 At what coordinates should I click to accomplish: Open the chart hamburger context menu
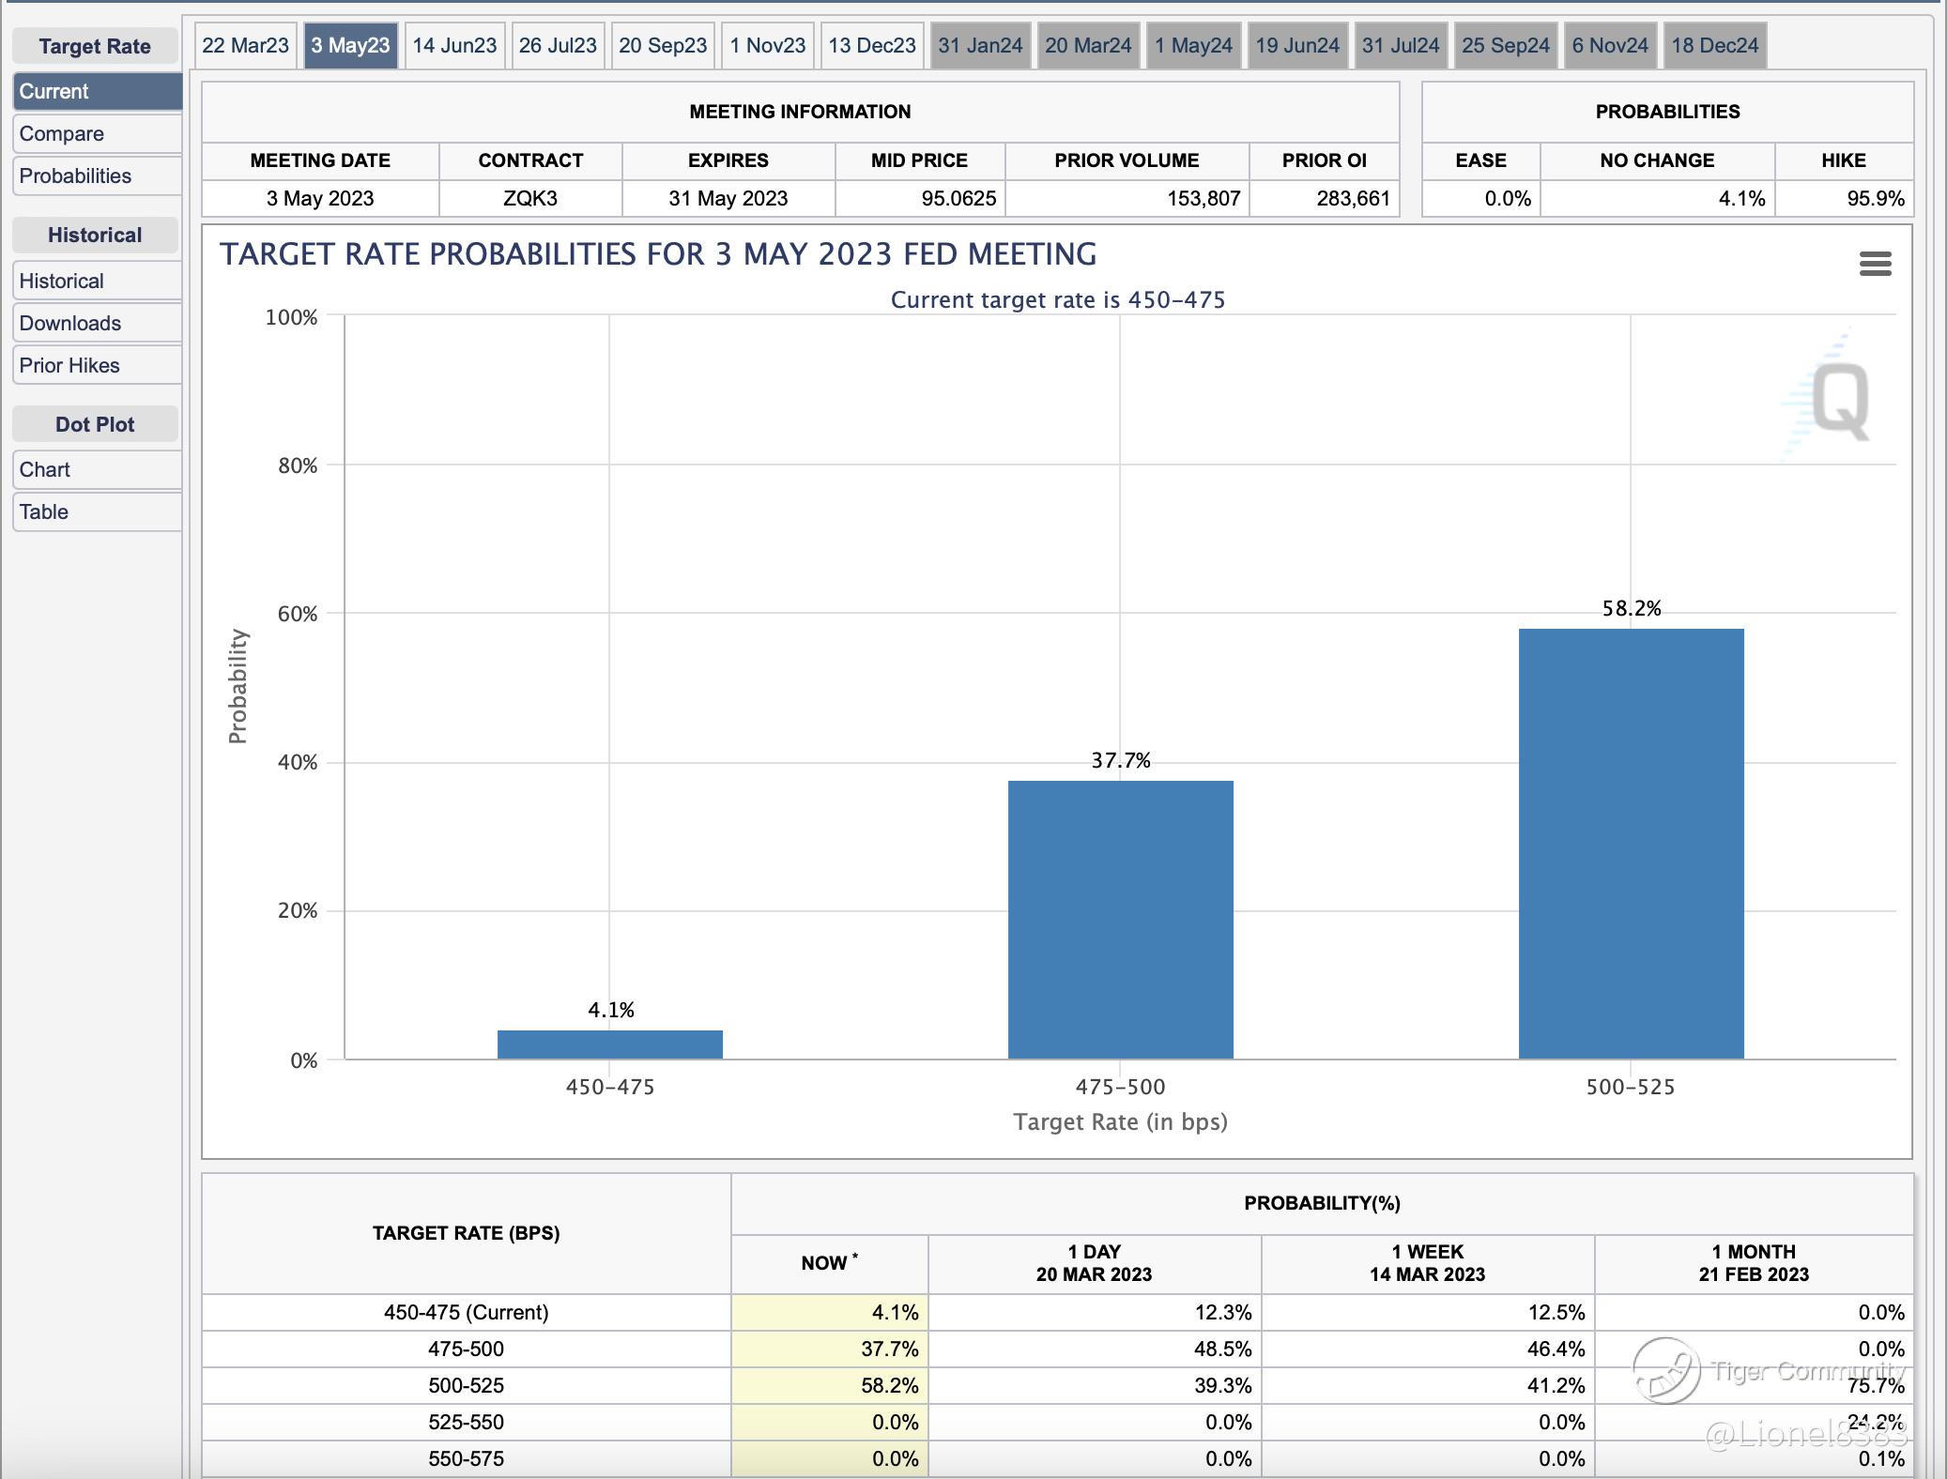(x=1875, y=264)
